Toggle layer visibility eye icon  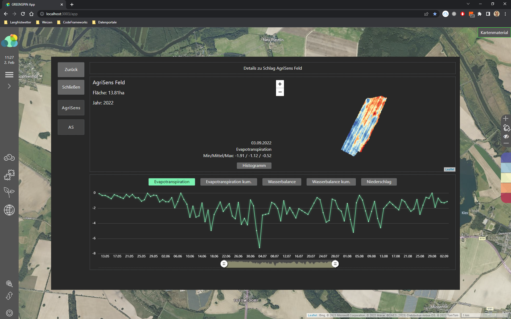pyautogui.click(x=506, y=137)
